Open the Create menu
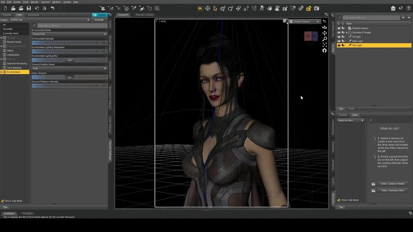Screen dimensions: 413x232 [x=17, y=2]
